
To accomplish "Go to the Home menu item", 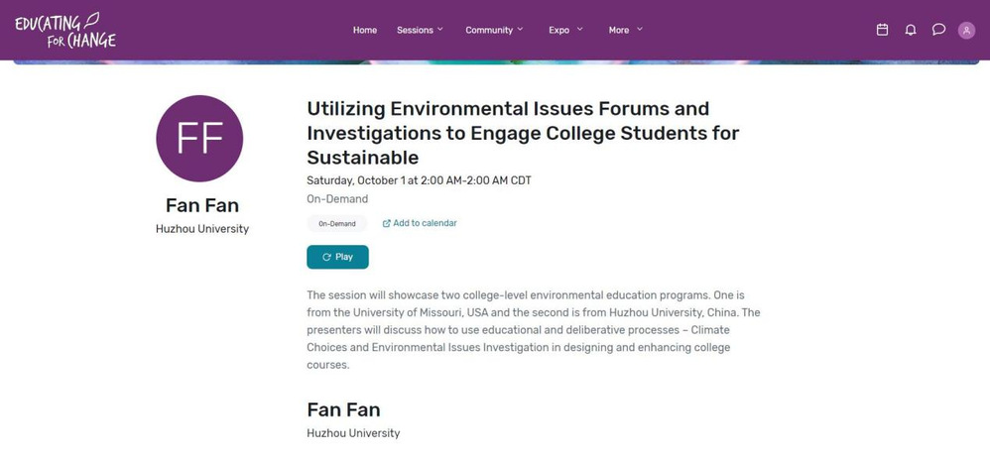I will click(x=365, y=30).
